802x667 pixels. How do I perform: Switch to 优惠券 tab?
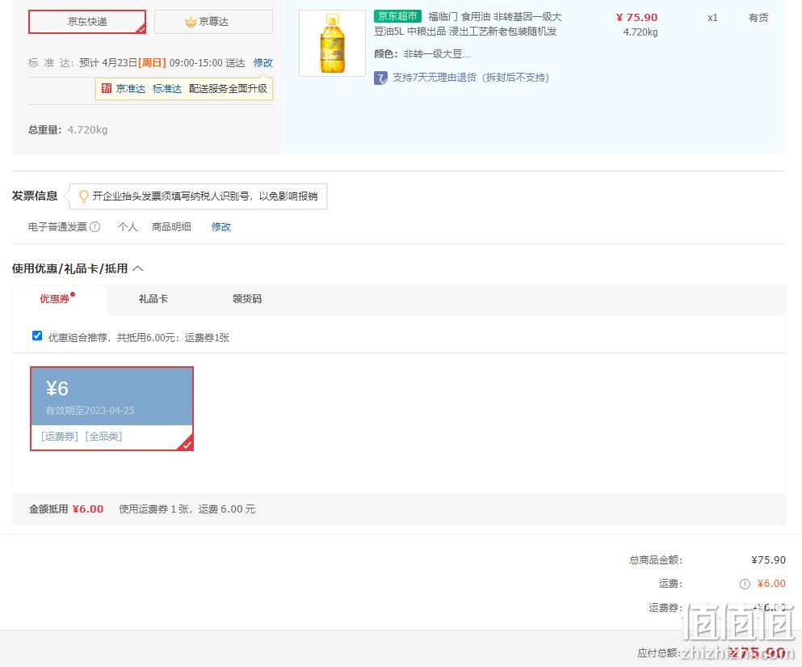coord(54,299)
